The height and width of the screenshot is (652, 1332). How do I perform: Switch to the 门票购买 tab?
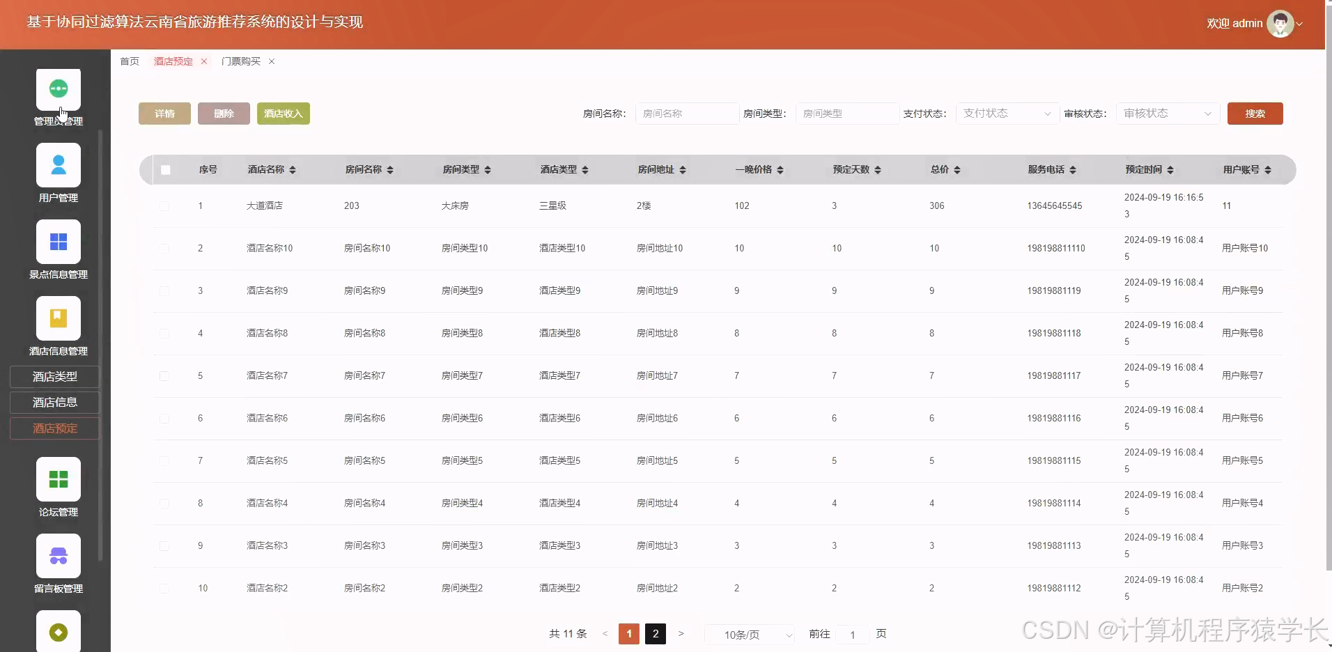(x=241, y=61)
